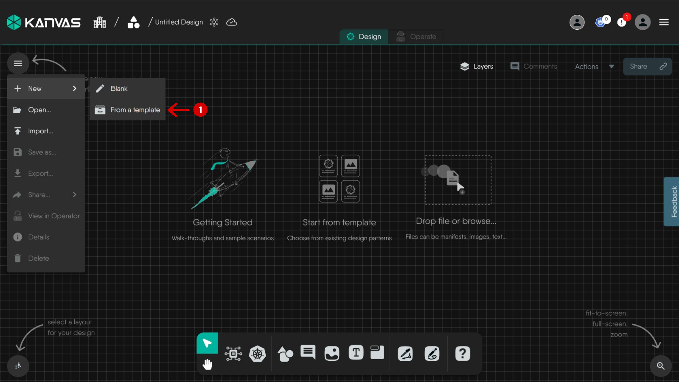Image resolution: width=679 pixels, height=382 pixels.
Task: Select the Delete menu item
Action: pos(46,258)
